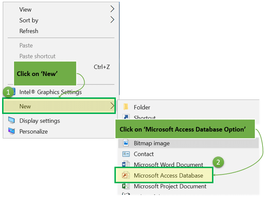Image resolution: width=265 pixels, height=198 pixels.
Task: Open Display settings from the menu
Action: [x=40, y=121]
